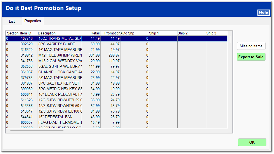Click the Auto Shp column header
The height and width of the screenshot is (154, 274).
click(134, 33)
